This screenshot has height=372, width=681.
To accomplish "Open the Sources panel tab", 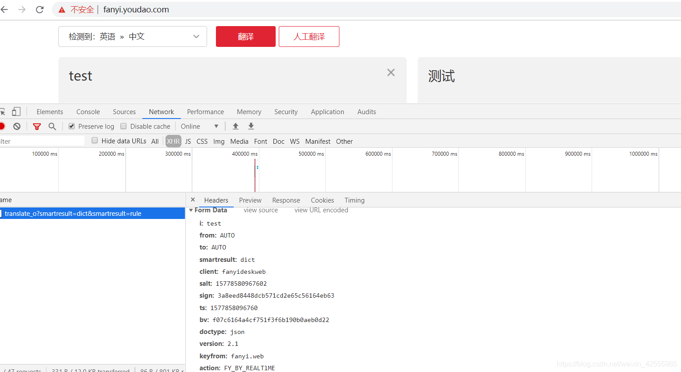I will pyautogui.click(x=124, y=112).
